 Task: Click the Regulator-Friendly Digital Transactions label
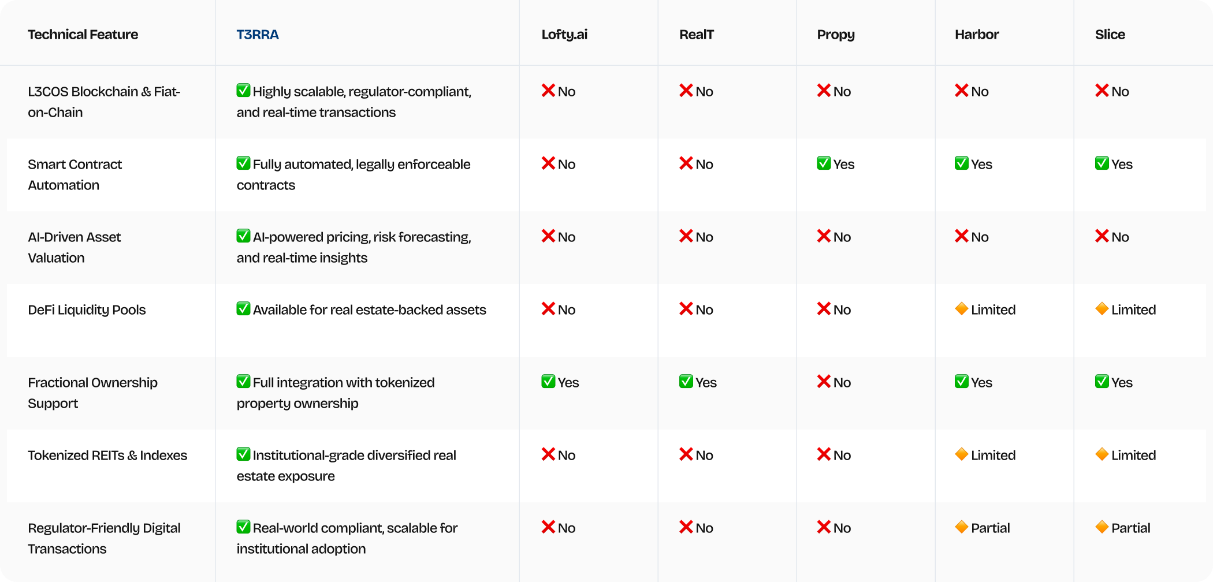click(104, 538)
